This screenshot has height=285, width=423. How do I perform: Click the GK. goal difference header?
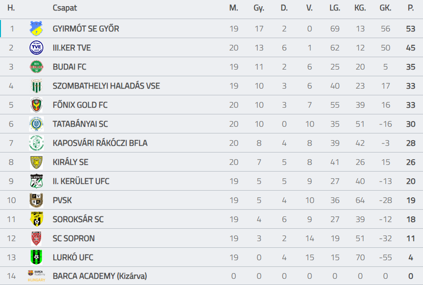click(385, 8)
